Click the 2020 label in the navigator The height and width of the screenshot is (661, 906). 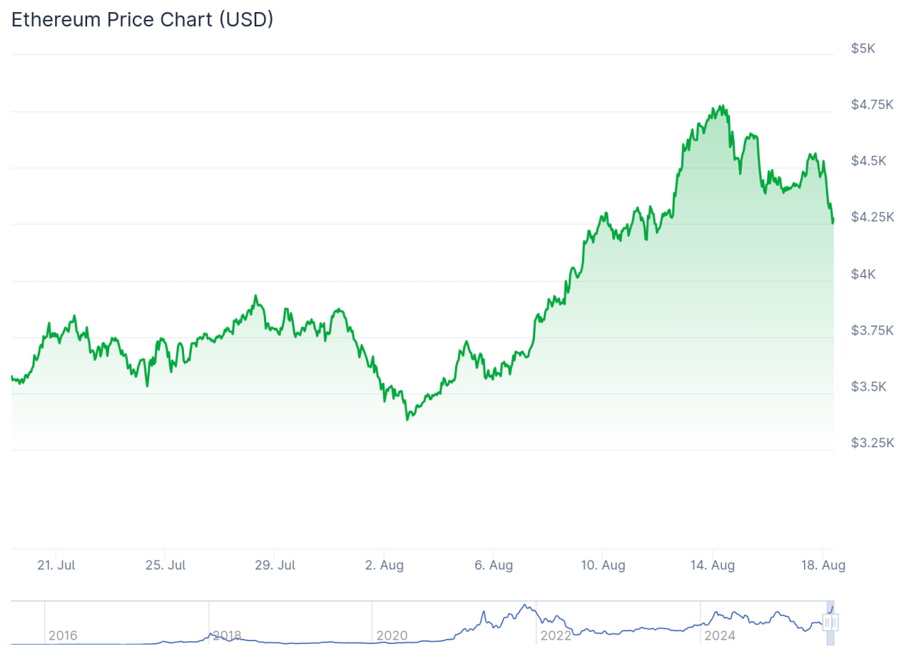[x=391, y=636]
